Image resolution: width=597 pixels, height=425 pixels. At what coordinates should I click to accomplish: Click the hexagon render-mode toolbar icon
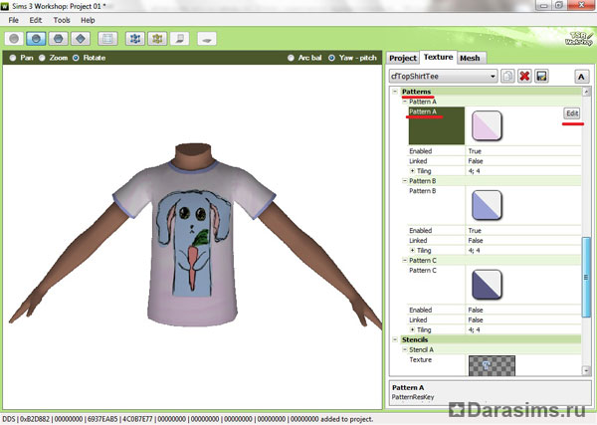coord(59,39)
